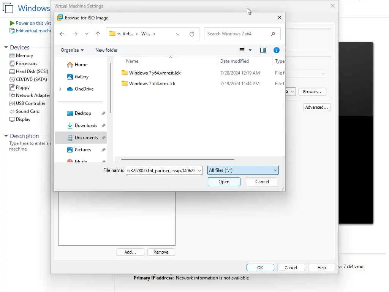Toggle the preview pane
Screen dimensions: 389x292
tap(263, 50)
